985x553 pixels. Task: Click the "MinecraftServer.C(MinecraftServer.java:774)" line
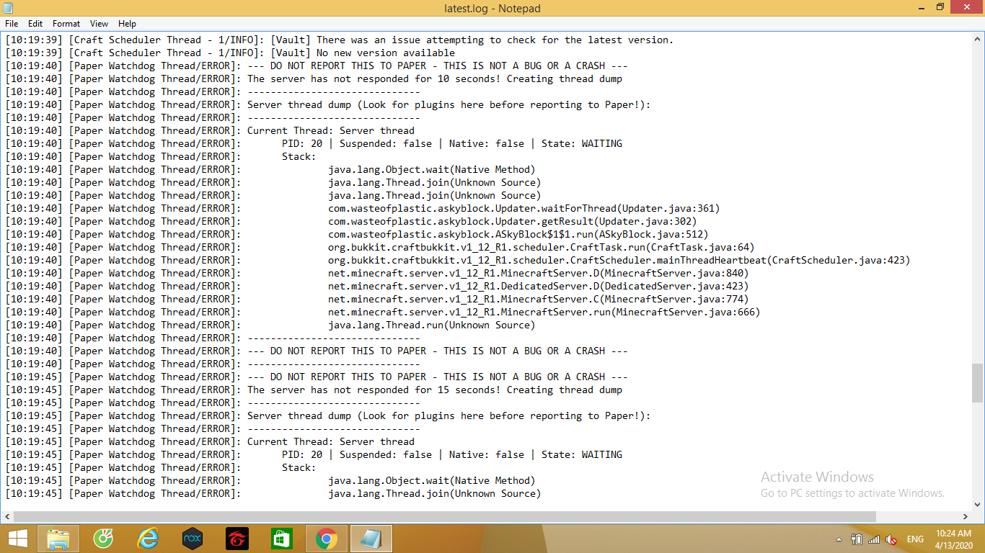click(x=377, y=299)
